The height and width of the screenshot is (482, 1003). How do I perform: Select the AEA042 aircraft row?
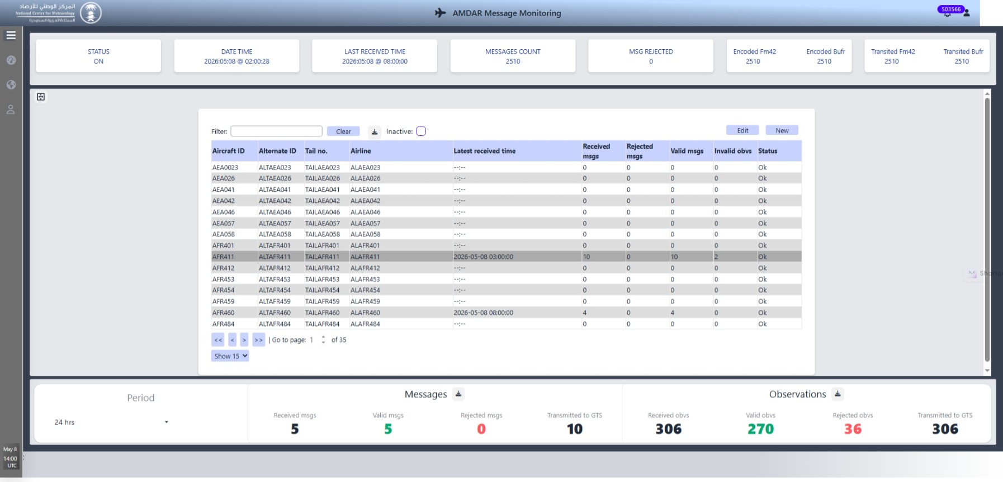point(506,201)
